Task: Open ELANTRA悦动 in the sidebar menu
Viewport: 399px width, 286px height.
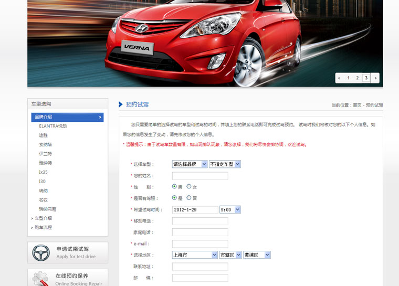Action: [52, 126]
